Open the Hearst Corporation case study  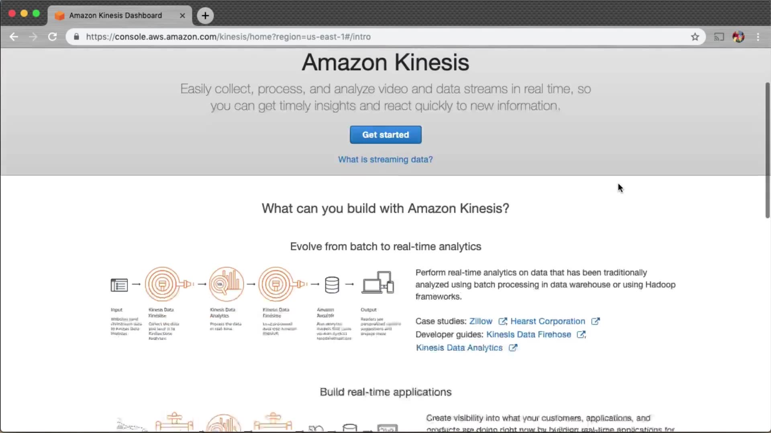tap(548, 321)
